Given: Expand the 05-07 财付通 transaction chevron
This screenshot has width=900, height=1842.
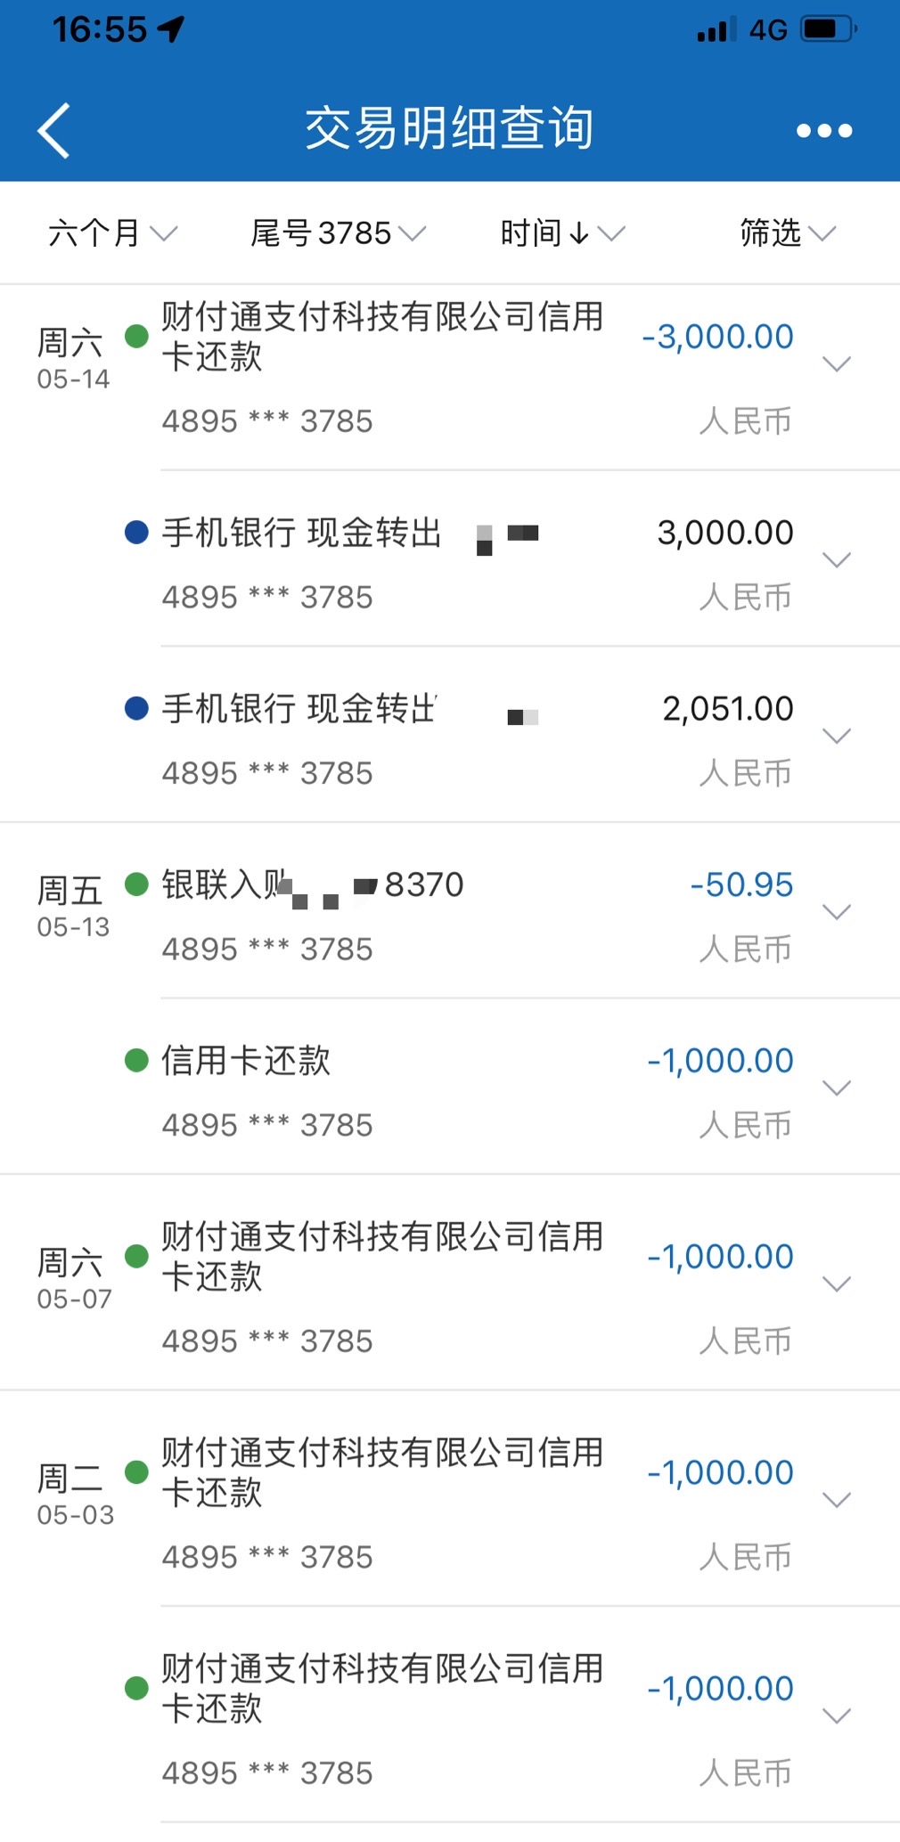Looking at the screenshot, I should pos(837,1284).
